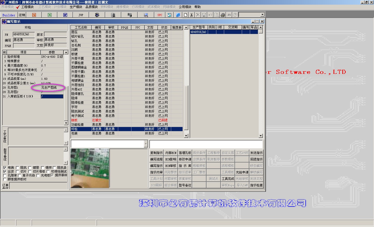Click the scissors cut icon
Screen dimensions: 374x227
[192, 15]
